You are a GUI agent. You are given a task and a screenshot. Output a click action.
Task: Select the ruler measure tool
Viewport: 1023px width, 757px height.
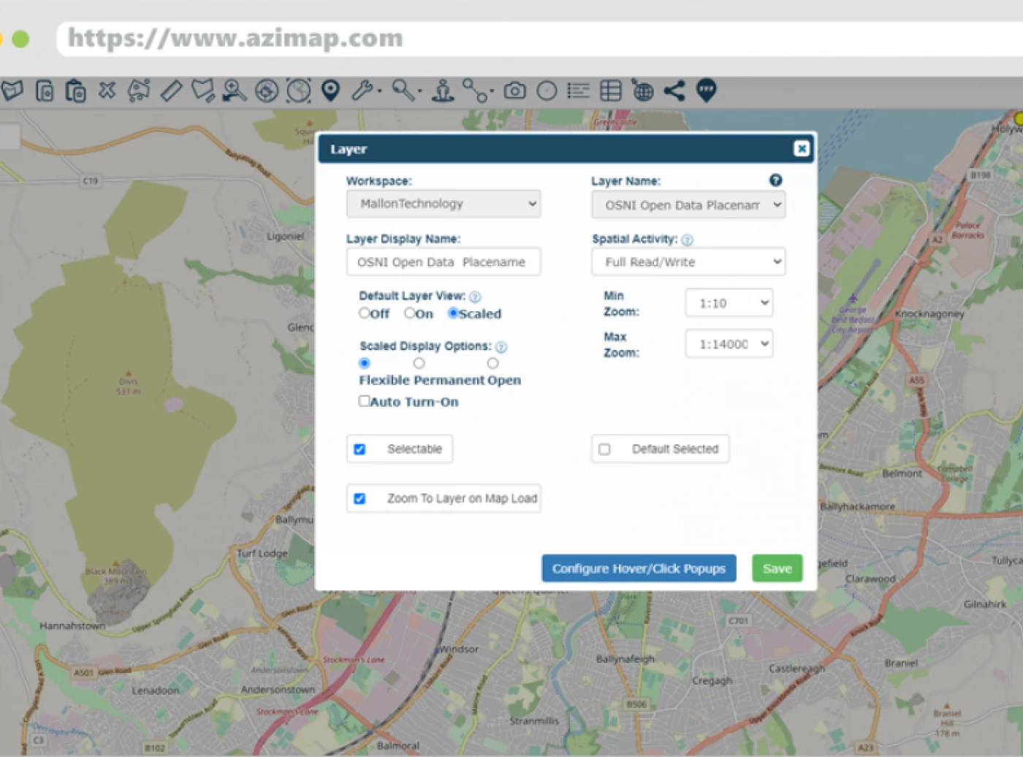171,91
